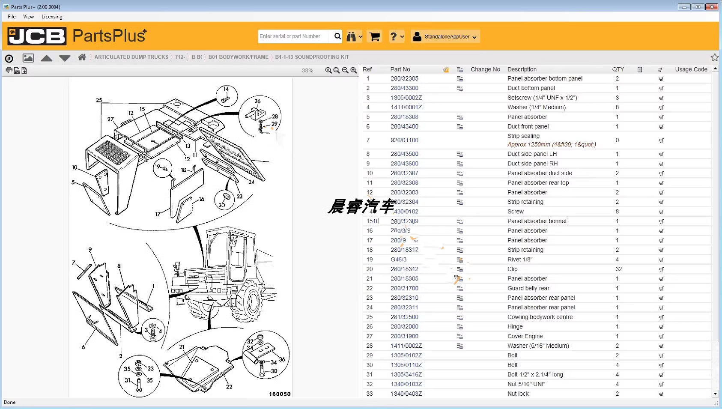The height and width of the screenshot is (409, 722).
Task: Open structure icon for part 280/32305
Action: point(459,79)
